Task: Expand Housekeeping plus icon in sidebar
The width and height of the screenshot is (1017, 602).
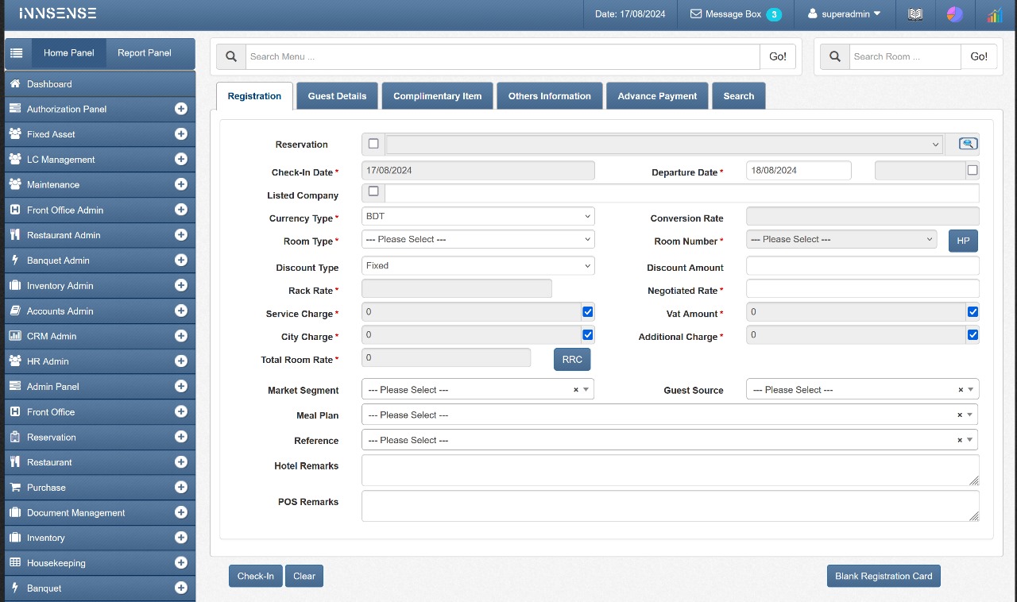Action: click(181, 563)
